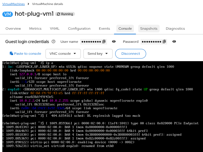View the Events tab

pyautogui.click(x=104, y=29)
